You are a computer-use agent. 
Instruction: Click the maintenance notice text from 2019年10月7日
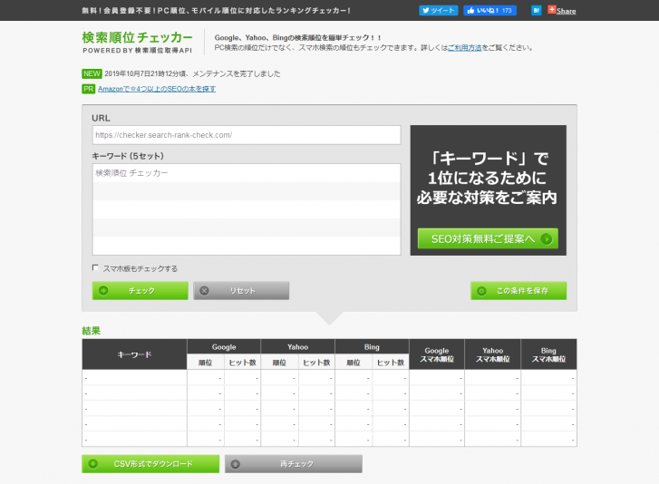point(192,74)
